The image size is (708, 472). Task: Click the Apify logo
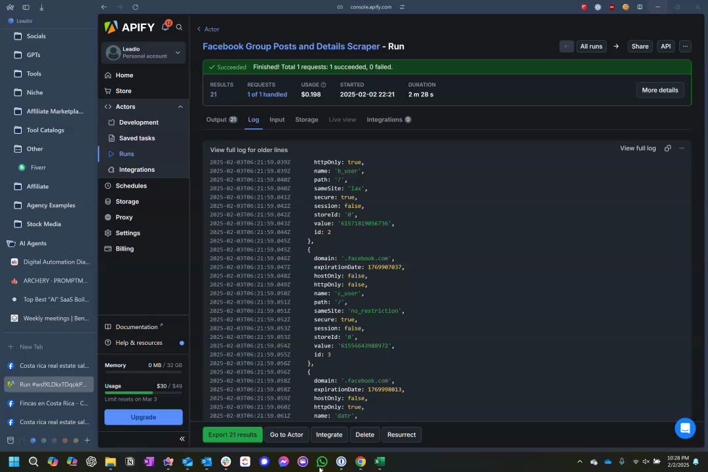130,27
